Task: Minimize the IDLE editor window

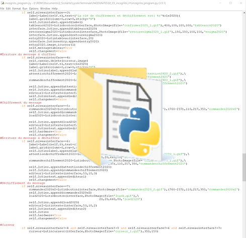Action: [220, 3]
